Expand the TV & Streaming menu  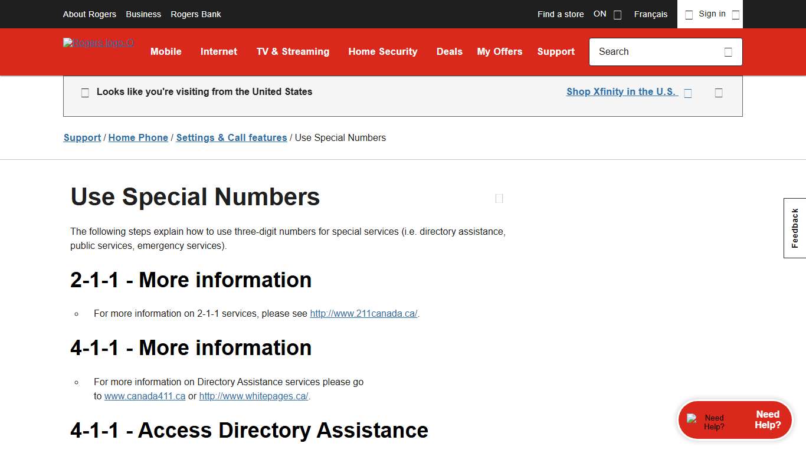point(293,52)
